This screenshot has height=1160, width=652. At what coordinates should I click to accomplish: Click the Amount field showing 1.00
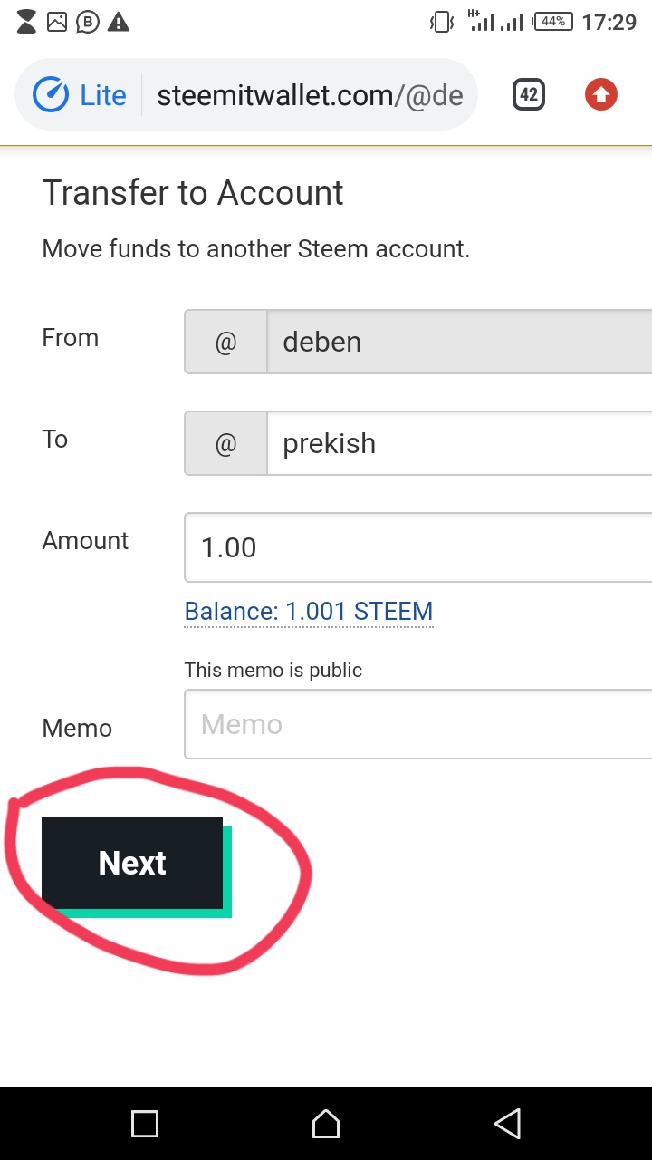click(x=417, y=547)
